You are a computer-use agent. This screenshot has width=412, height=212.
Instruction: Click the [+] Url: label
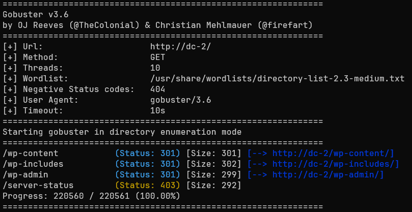point(23,47)
